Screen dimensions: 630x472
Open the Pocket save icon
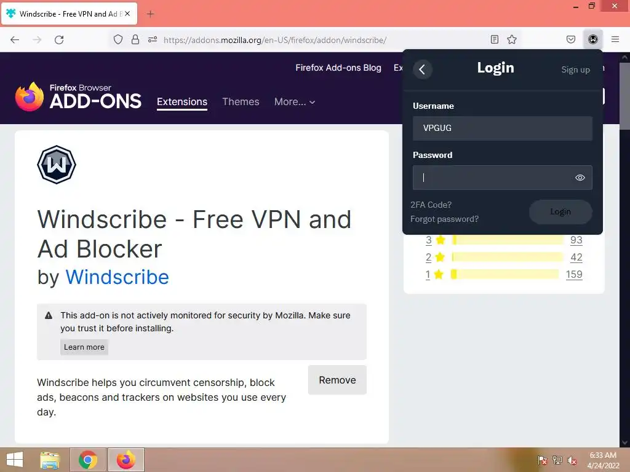(x=571, y=39)
